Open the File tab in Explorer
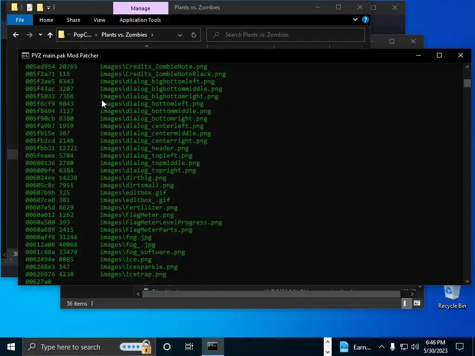 [x=20, y=20]
